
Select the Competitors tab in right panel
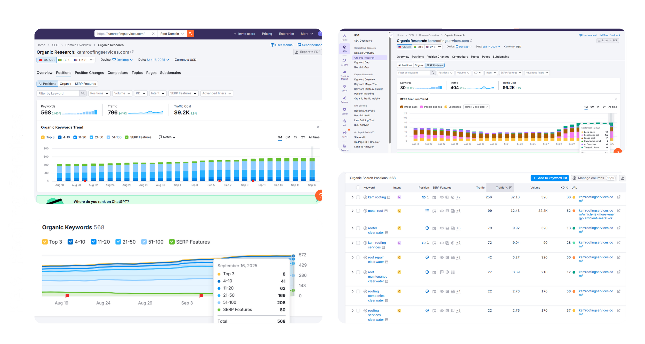point(460,57)
